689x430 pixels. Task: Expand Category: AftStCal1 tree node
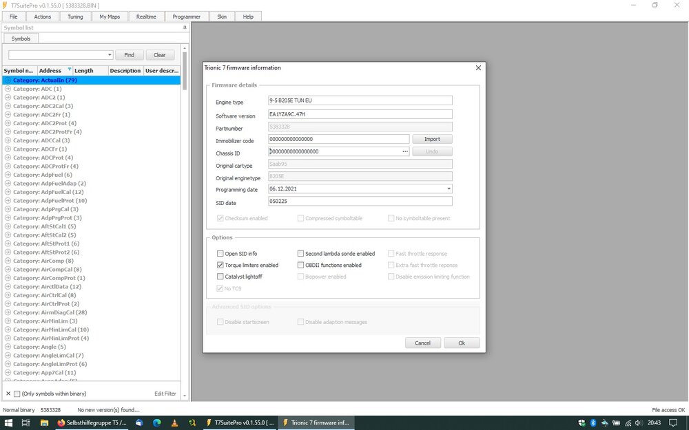click(8, 226)
